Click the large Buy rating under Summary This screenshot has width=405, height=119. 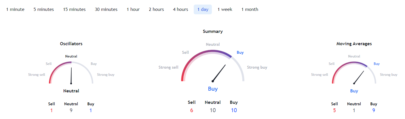coord(213,89)
